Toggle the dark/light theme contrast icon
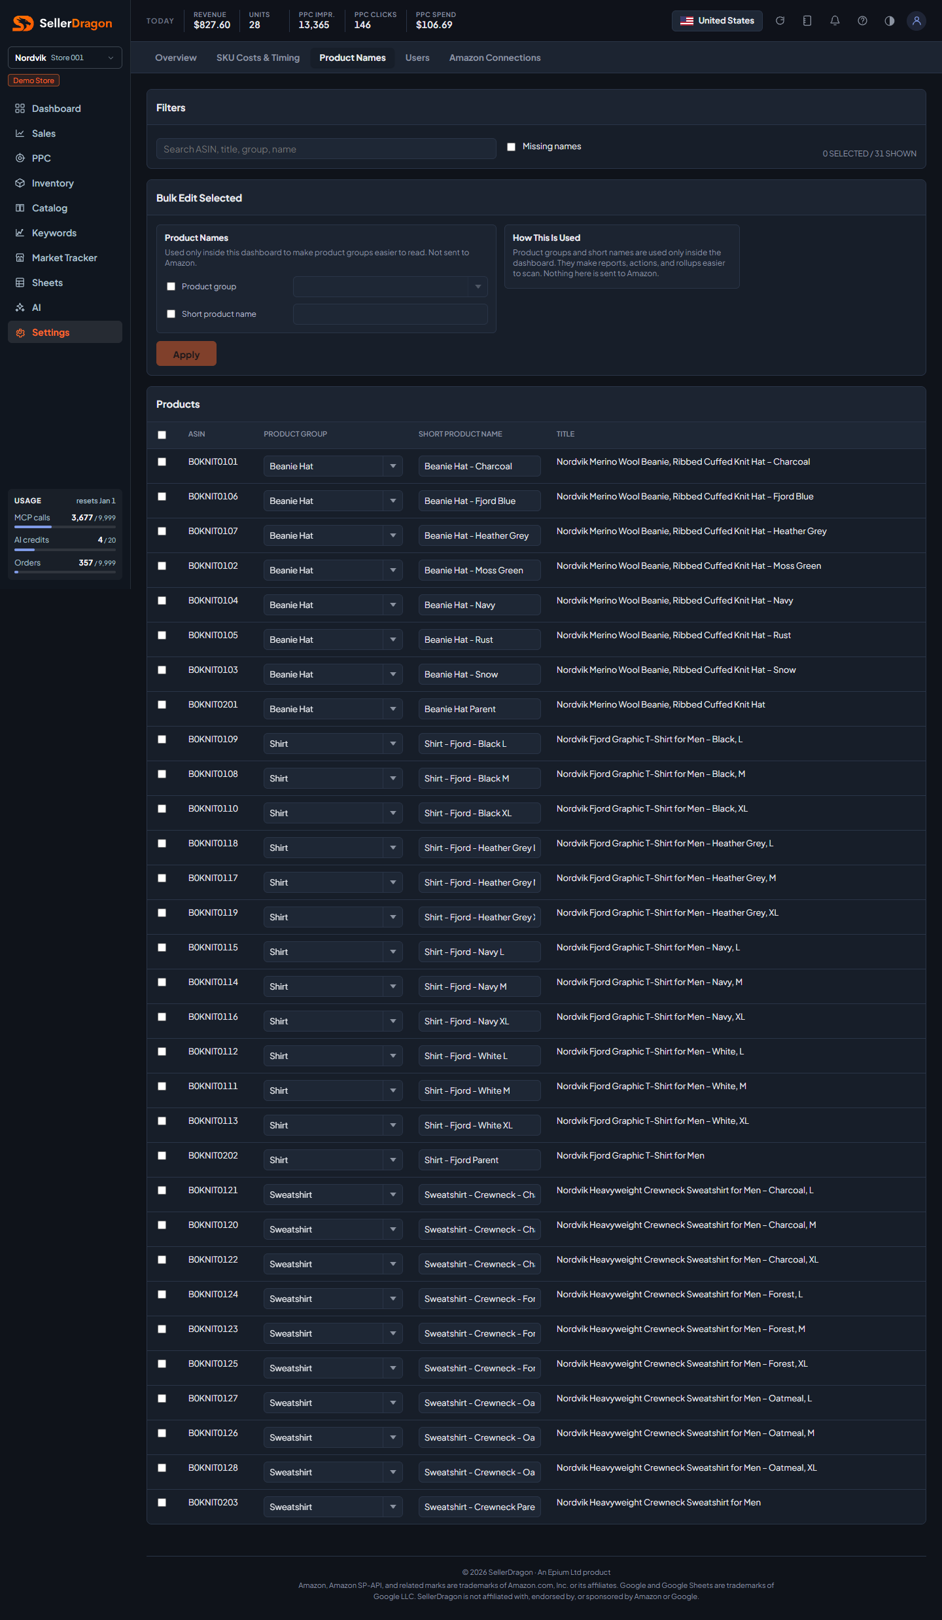Screen dimensions: 942x1620 pyautogui.click(x=890, y=21)
